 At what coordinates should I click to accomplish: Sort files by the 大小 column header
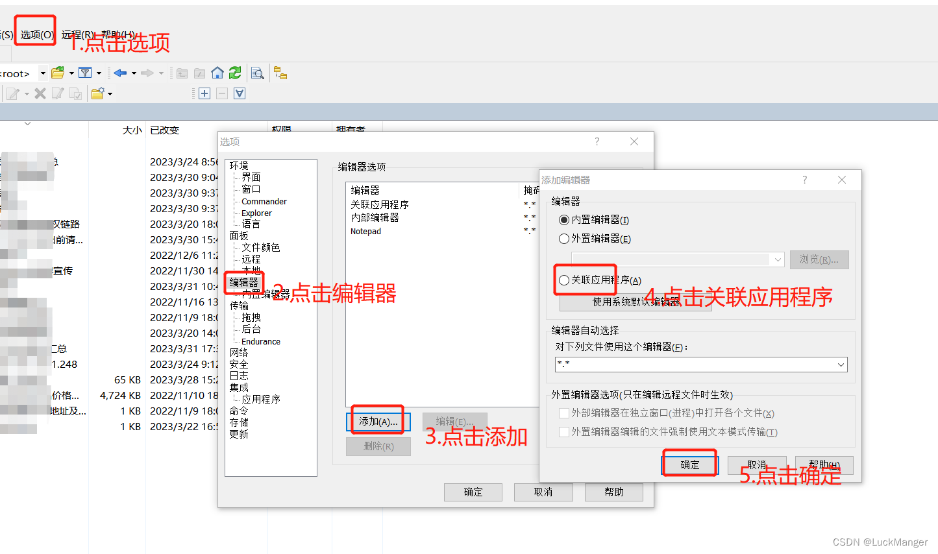(x=132, y=130)
